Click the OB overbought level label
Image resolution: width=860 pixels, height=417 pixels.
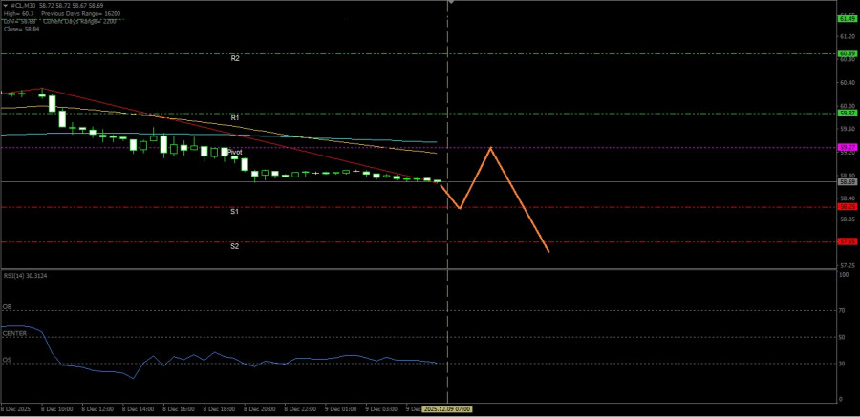coord(7,307)
